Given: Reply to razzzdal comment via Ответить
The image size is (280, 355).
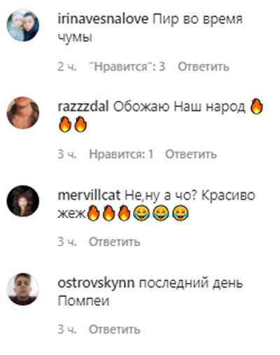Looking at the screenshot, I should pyautogui.click(x=191, y=154).
